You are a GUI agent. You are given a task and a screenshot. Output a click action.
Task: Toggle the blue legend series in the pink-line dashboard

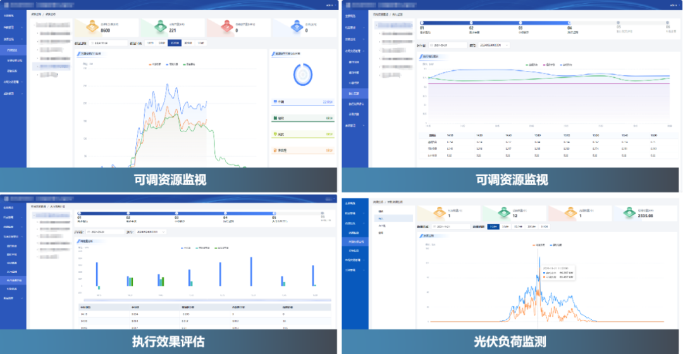pyautogui.click(x=566, y=65)
